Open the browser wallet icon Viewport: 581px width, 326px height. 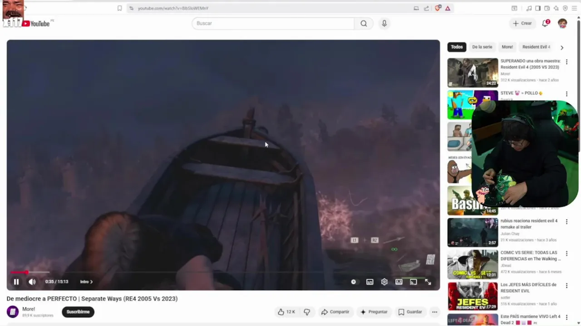point(547,8)
